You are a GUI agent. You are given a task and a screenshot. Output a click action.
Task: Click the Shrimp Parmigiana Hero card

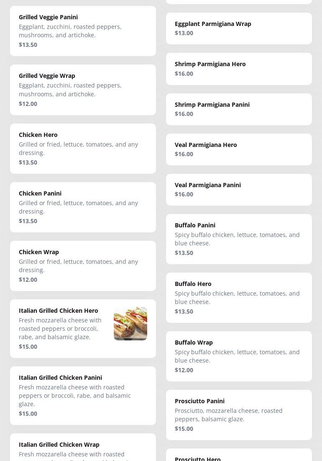click(239, 69)
